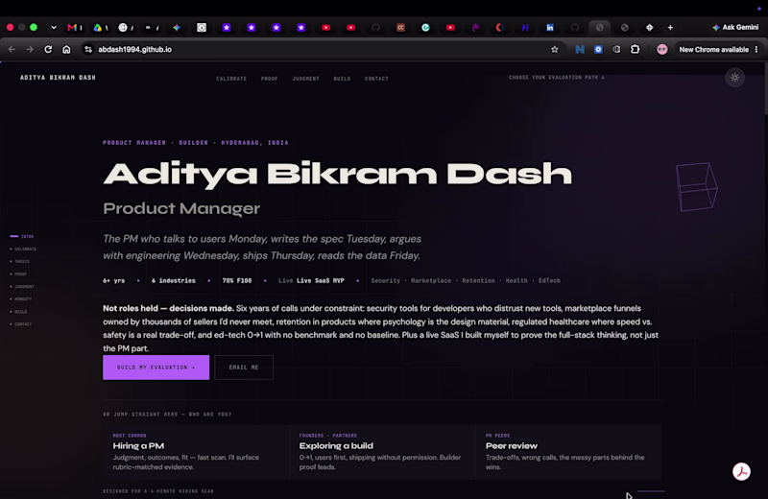This screenshot has width=768, height=499.
Task: Select the Peer review card
Action: point(568,452)
